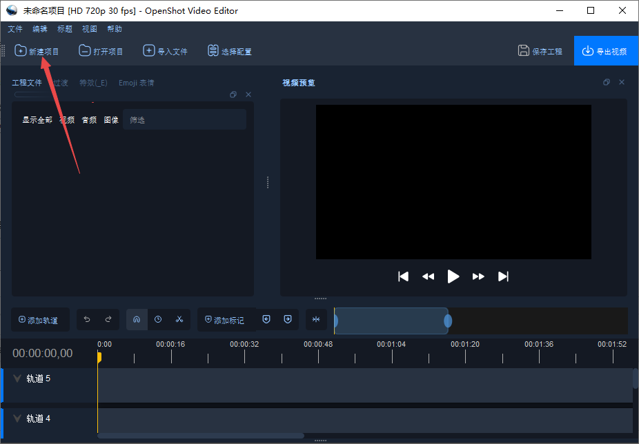Jump to previous marker icon

tap(267, 319)
